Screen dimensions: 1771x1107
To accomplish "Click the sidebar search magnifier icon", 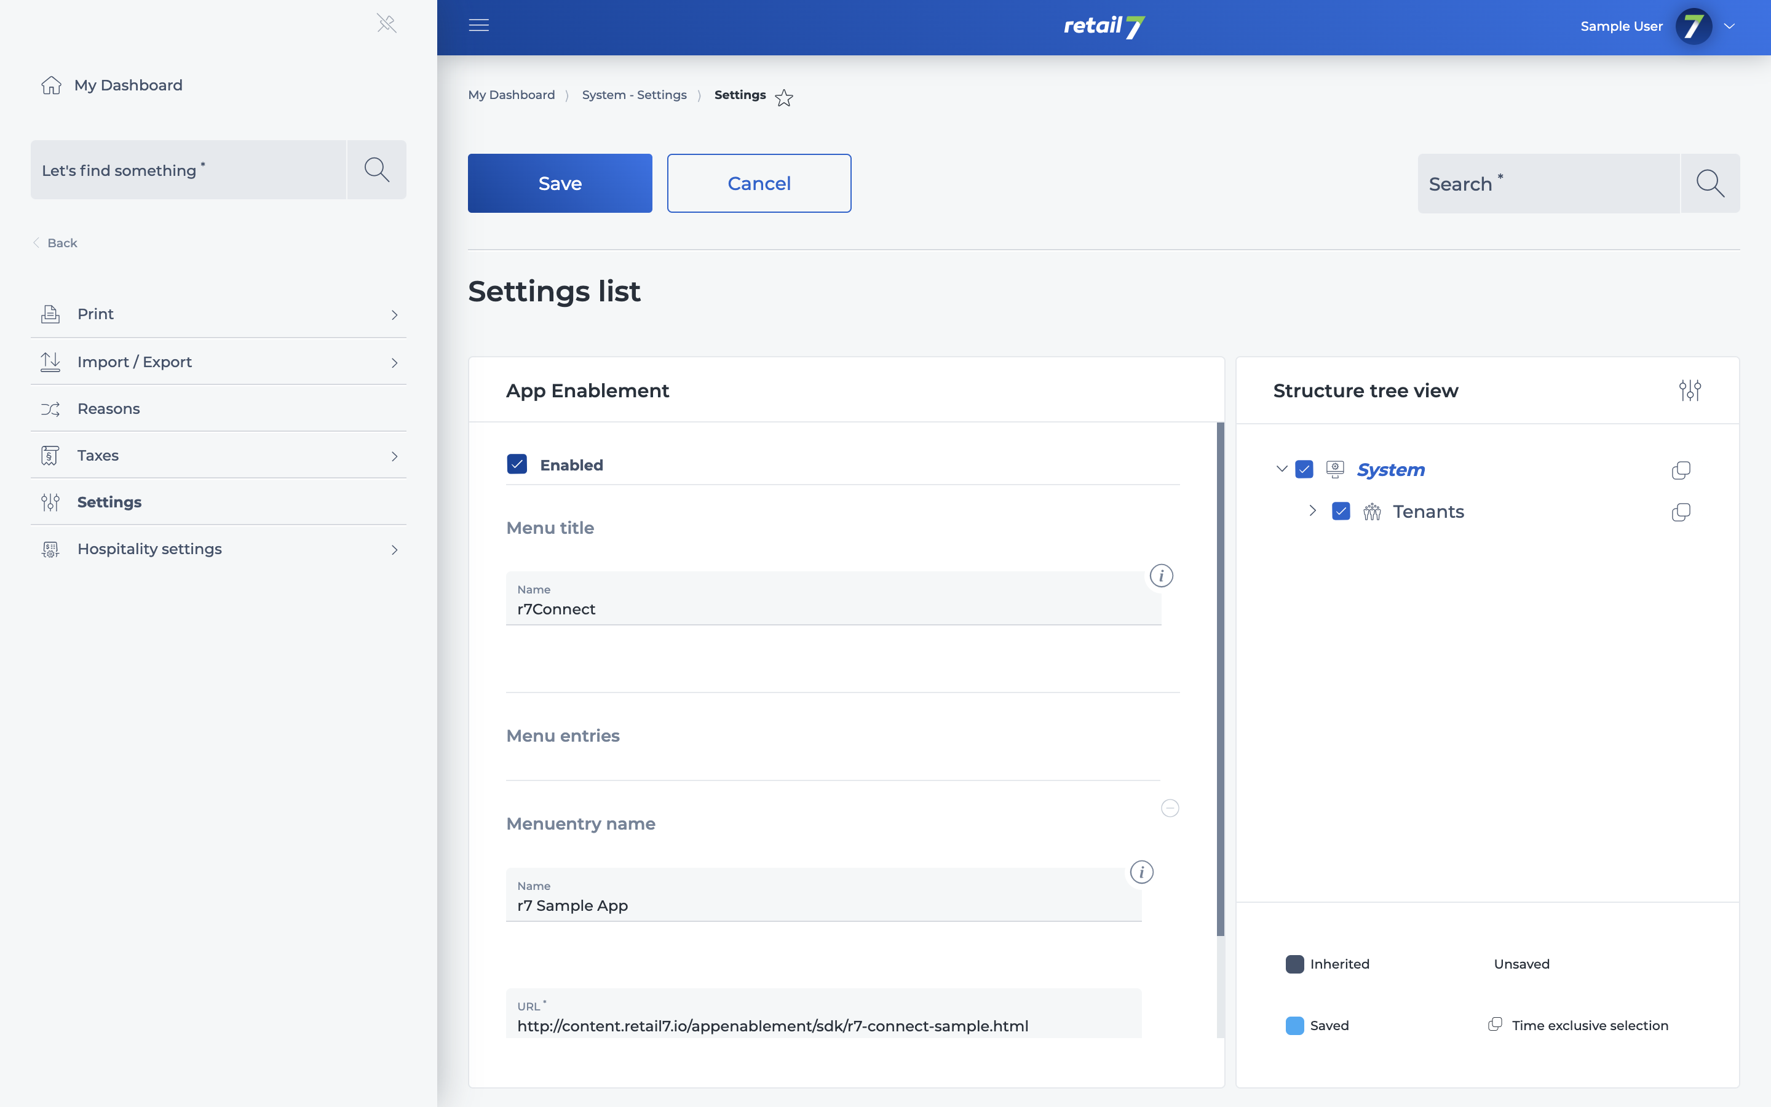I will click(377, 169).
